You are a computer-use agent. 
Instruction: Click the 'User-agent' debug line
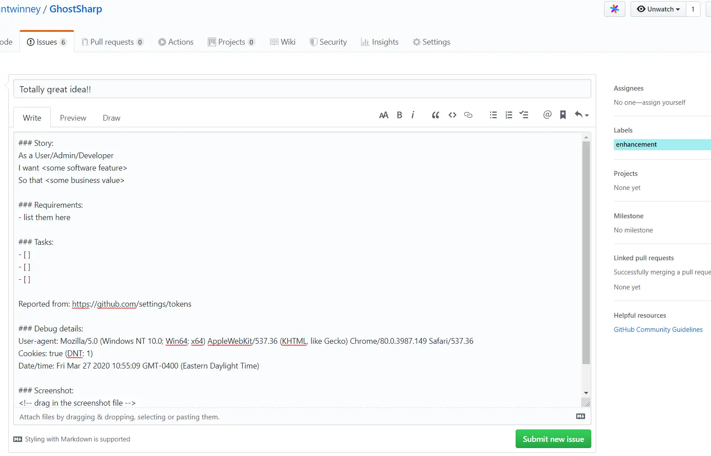point(246,341)
